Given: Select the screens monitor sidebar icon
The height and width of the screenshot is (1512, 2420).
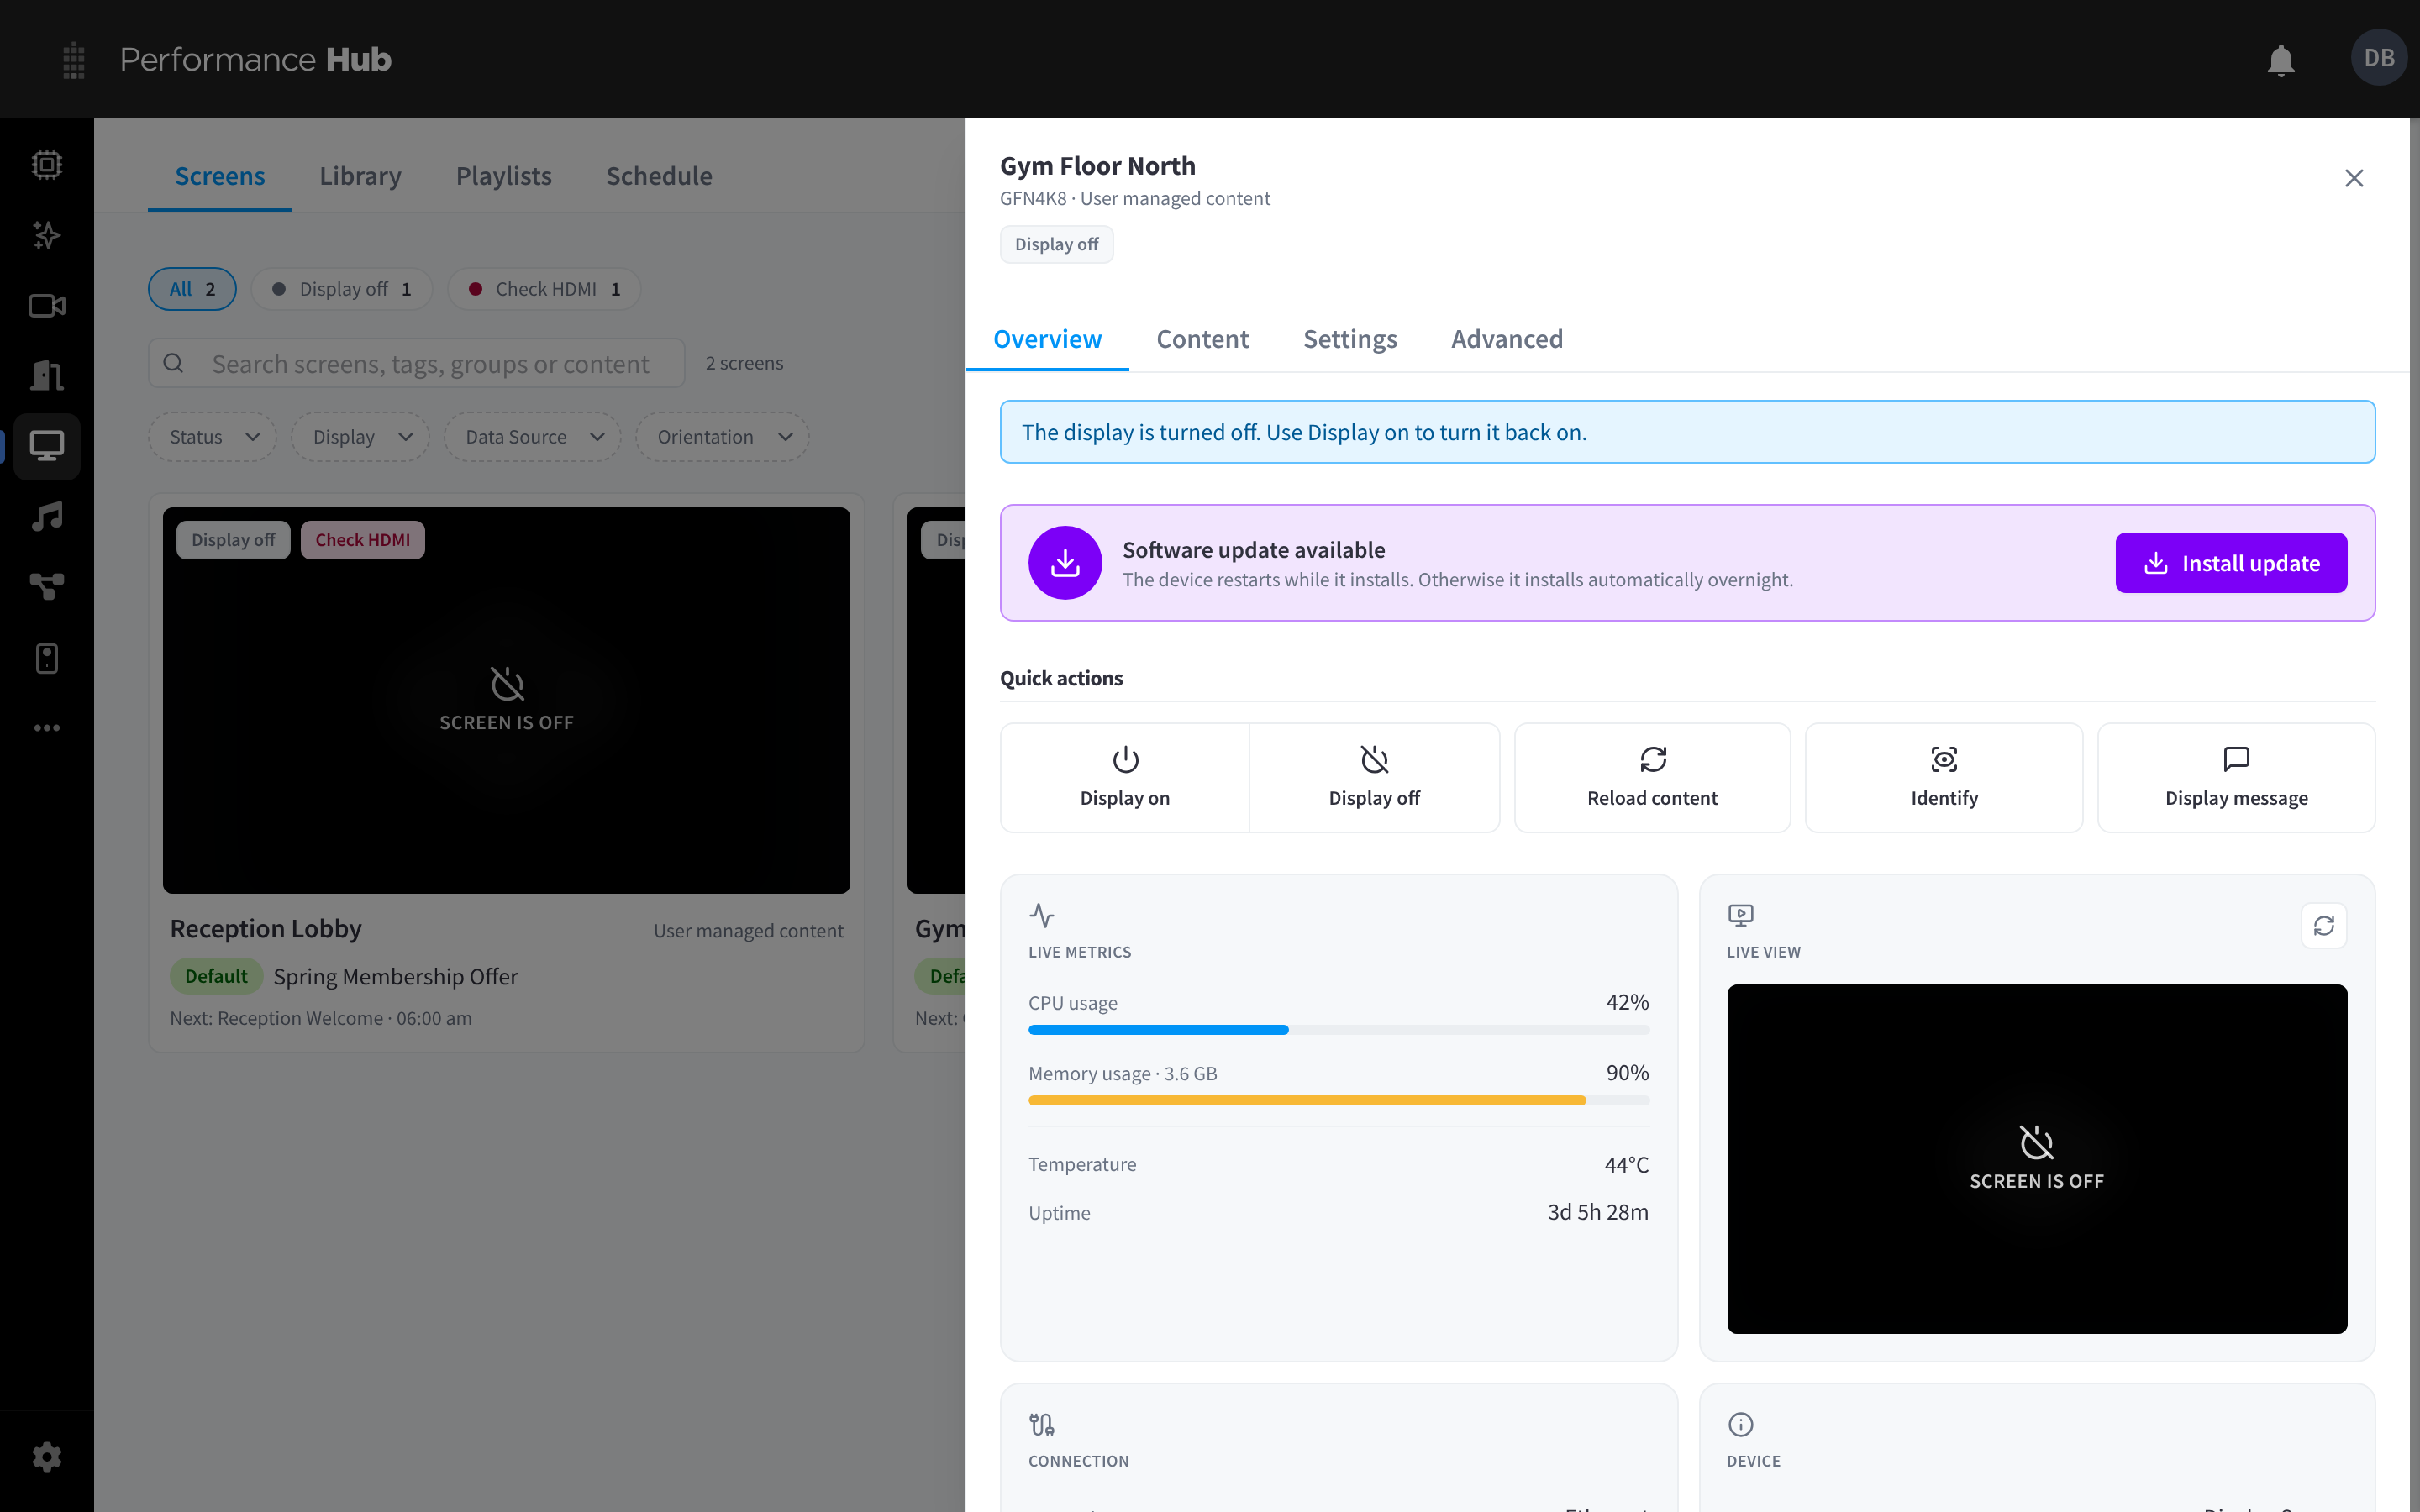Looking at the screenshot, I should pyautogui.click(x=47, y=446).
